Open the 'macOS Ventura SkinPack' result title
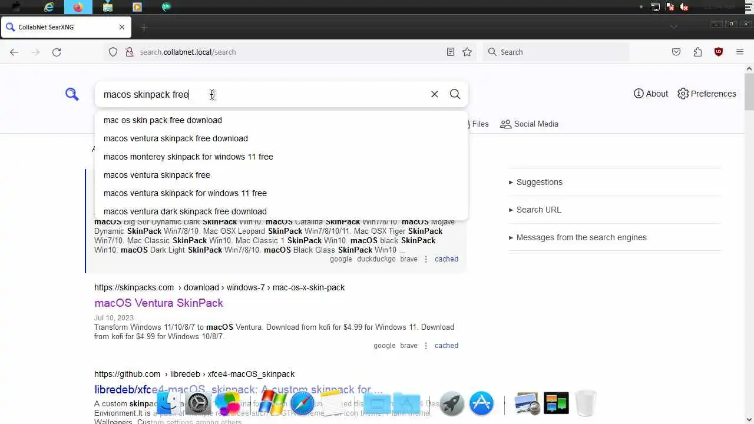The image size is (754, 424). pos(158,303)
